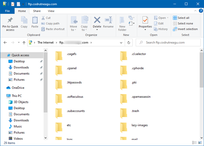Click Cut scissors icon
This screenshot has height=146, width=204.
(x=43, y=18)
